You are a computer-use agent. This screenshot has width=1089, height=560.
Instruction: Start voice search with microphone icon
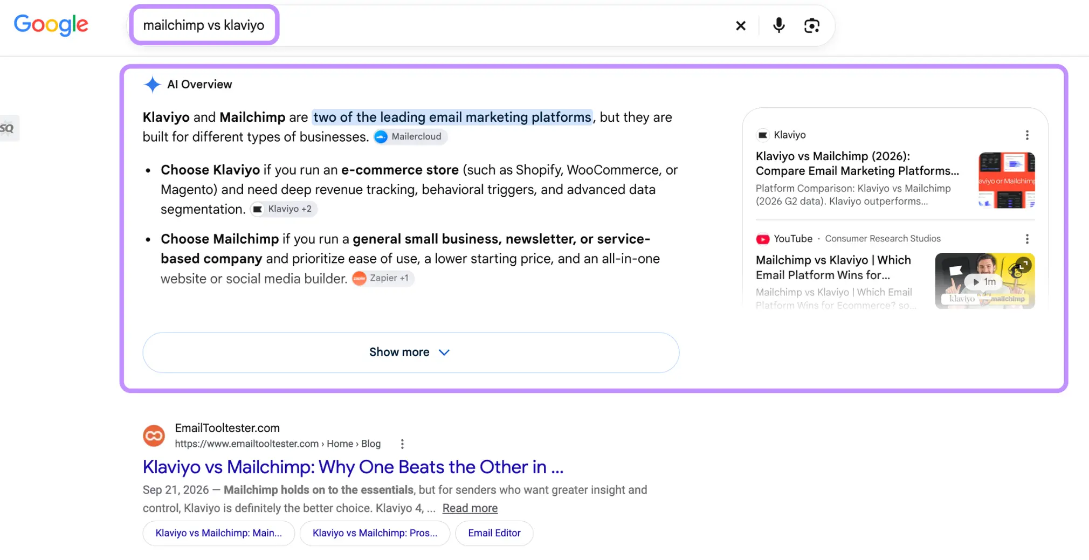pos(778,25)
